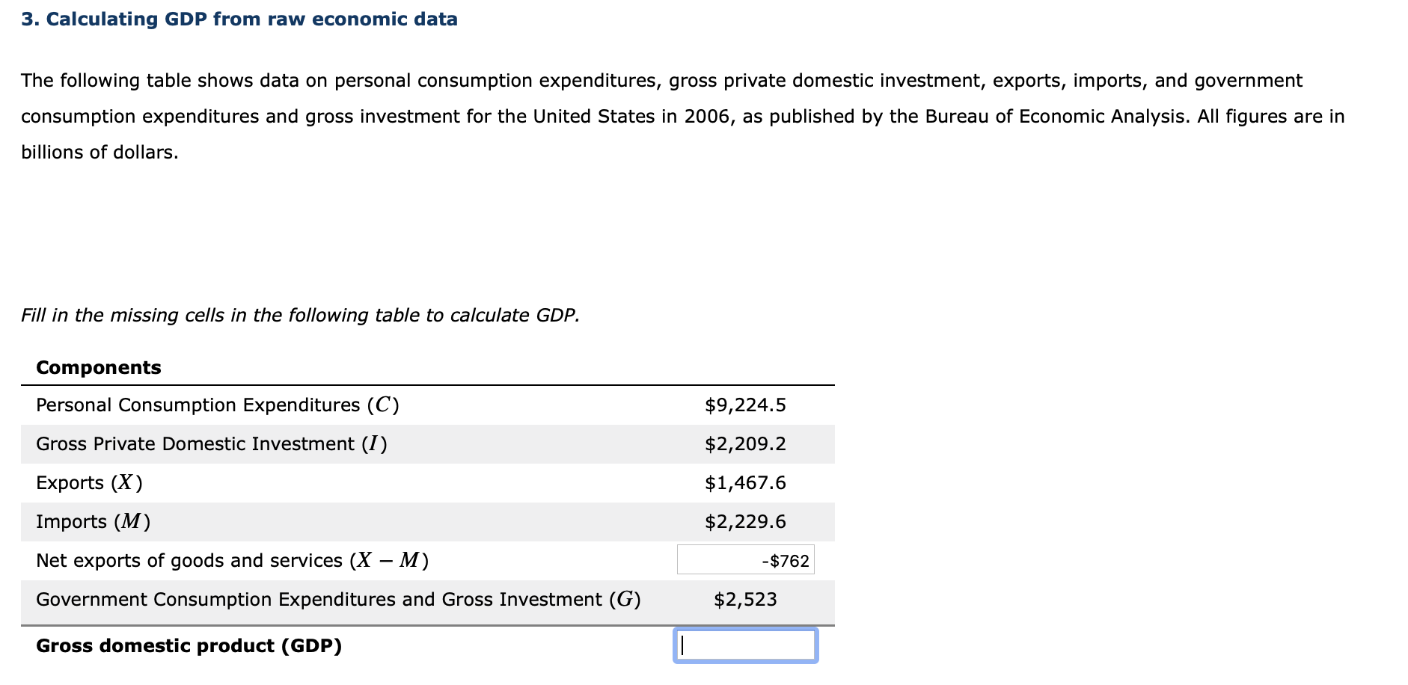This screenshot has height=685, width=1408.
Task: Click the value $2,523
Action: click(744, 599)
